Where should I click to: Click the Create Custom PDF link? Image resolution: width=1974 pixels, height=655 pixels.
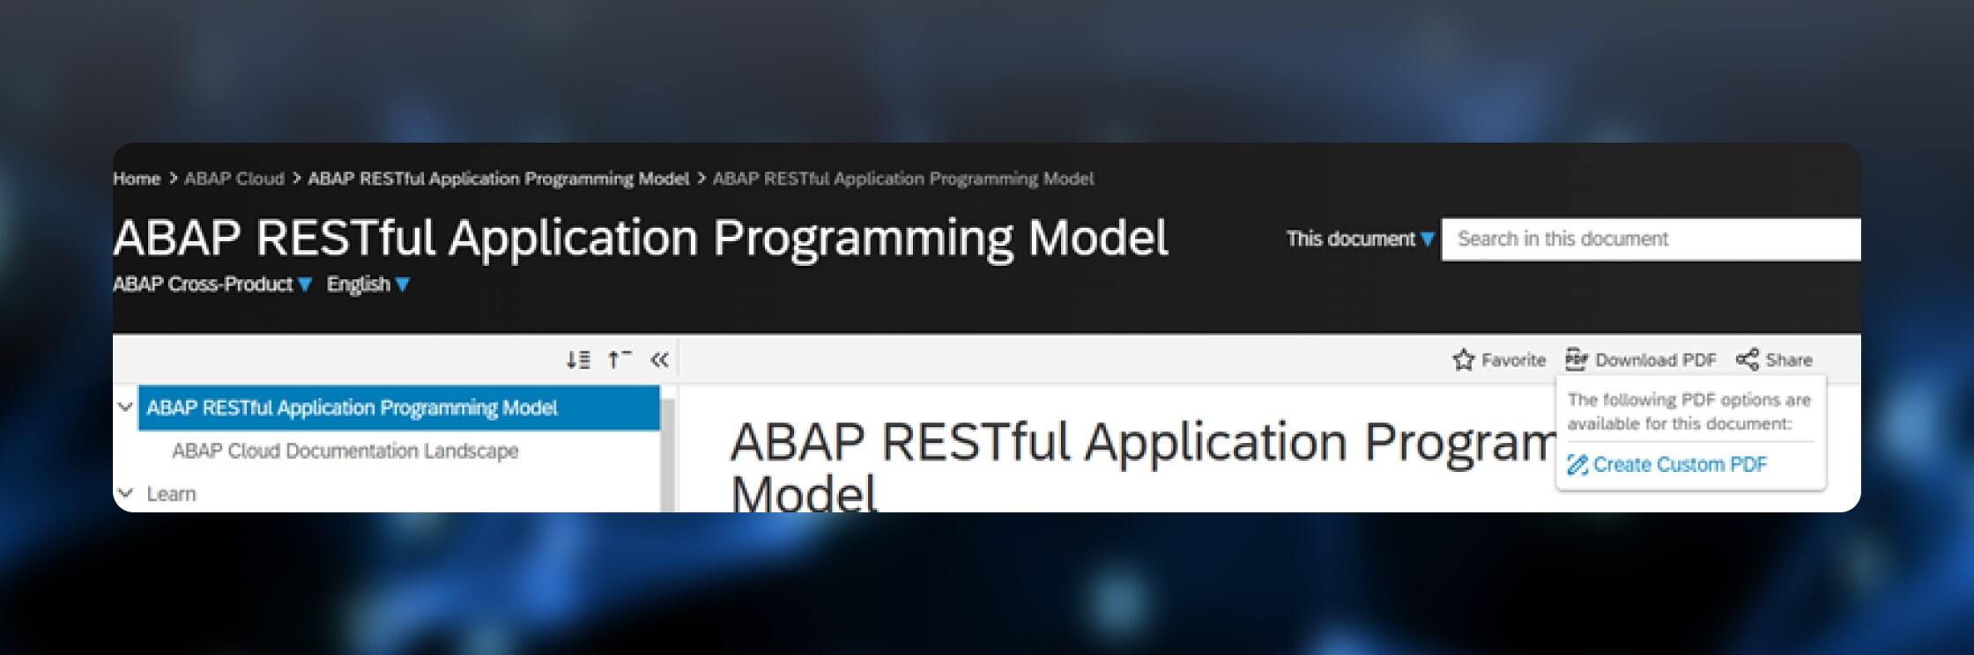click(x=1680, y=465)
